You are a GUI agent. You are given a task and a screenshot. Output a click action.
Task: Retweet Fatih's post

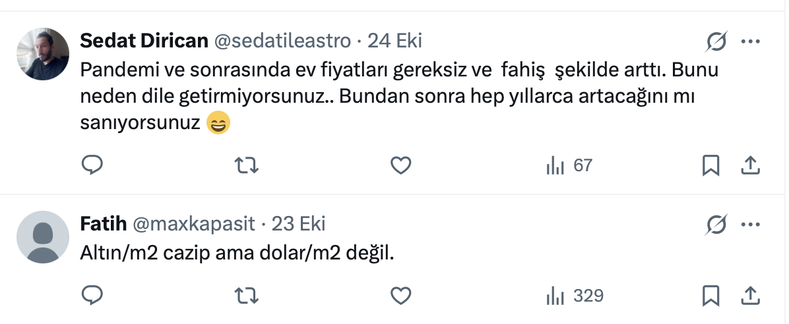click(247, 296)
